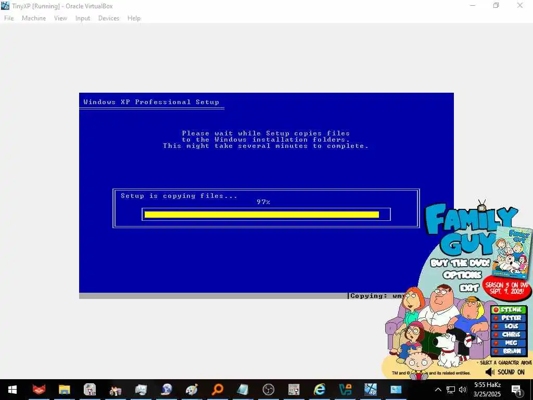Open the monitors picture taskbar app
533x400 pixels.
[141, 390]
